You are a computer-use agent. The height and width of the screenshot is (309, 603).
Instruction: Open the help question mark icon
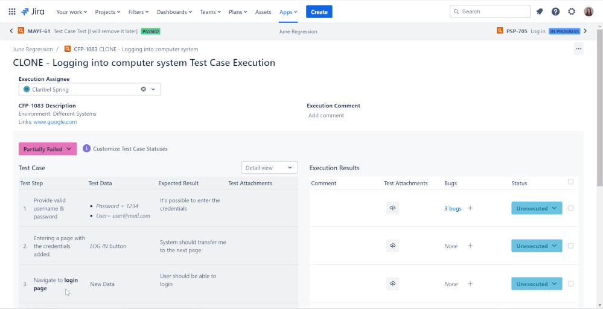click(555, 11)
